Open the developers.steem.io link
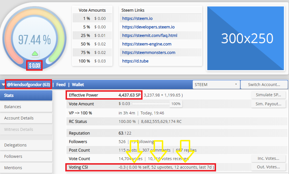Image resolution: width=289 pixels, height=174 pixels. click(x=148, y=27)
